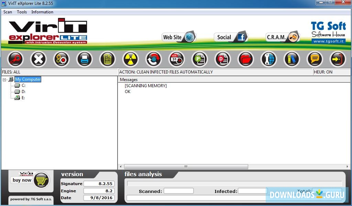The width and height of the screenshot is (352, 206).
Task: Click the Messages horizontal scrollbar thumb
Action: coord(186,167)
